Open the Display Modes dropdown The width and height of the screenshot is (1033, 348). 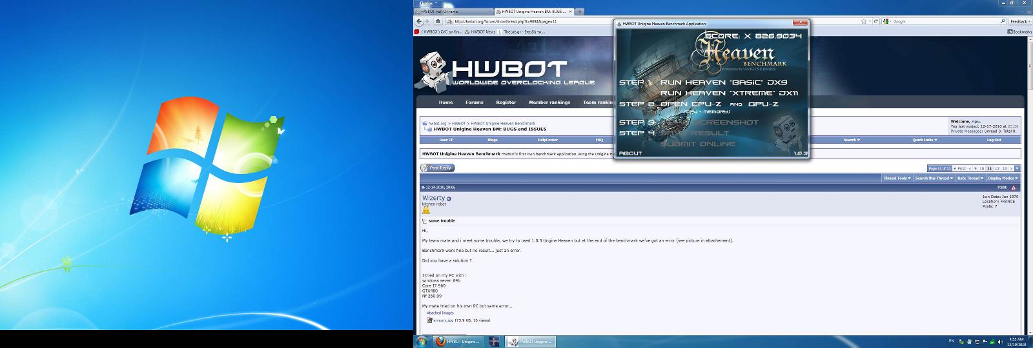pos(1003,178)
